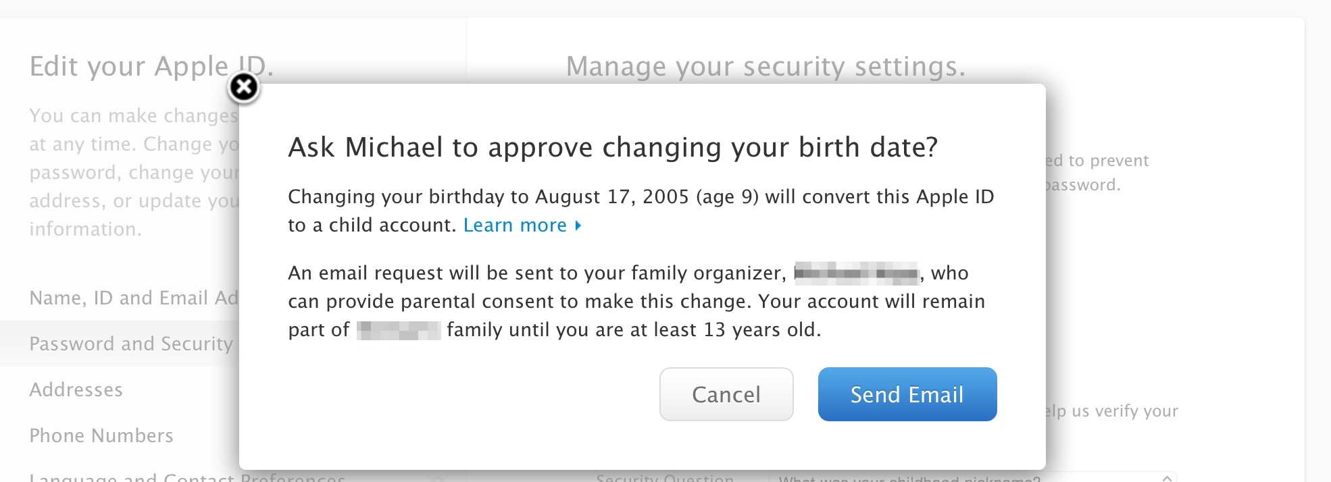Click the arrow beside Learn more
Screen dimensions: 1331x482
(578, 225)
